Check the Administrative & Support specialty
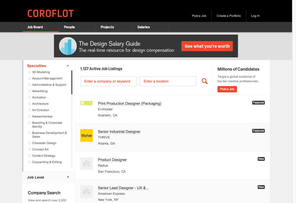 pyautogui.click(x=30, y=85)
